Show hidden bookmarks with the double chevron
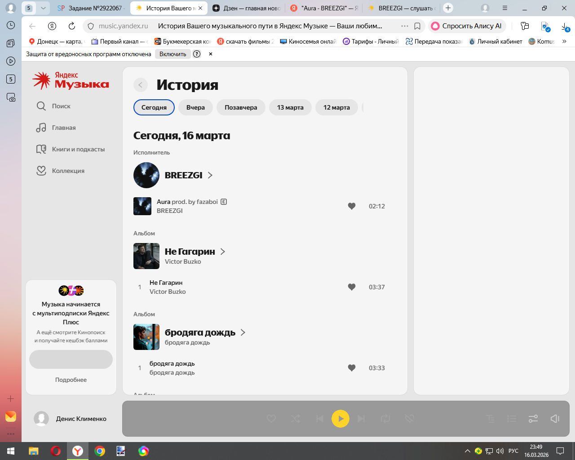 tap(564, 41)
